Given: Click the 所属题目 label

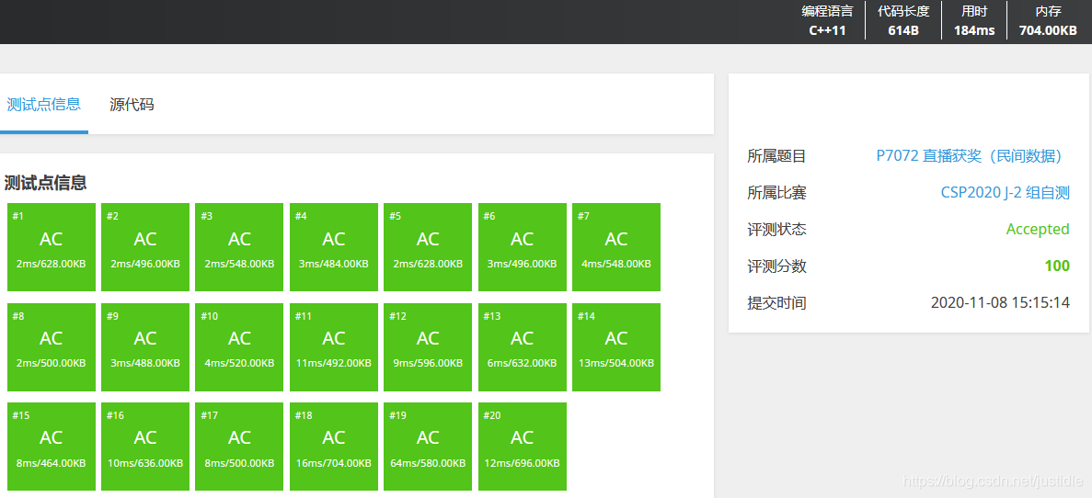Looking at the screenshot, I should pos(776,156).
